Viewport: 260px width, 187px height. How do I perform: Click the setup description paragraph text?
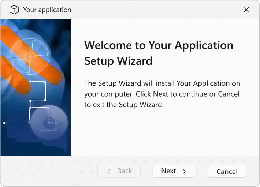tap(162, 94)
